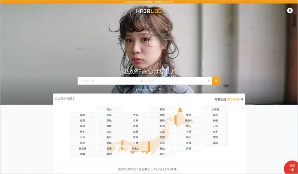Select 東京 prefecture
This screenshot has width=298, height=174.
(189, 115)
